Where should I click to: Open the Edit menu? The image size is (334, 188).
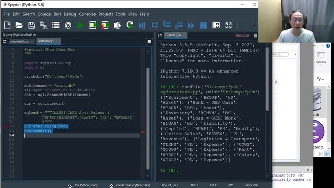coord(16,14)
